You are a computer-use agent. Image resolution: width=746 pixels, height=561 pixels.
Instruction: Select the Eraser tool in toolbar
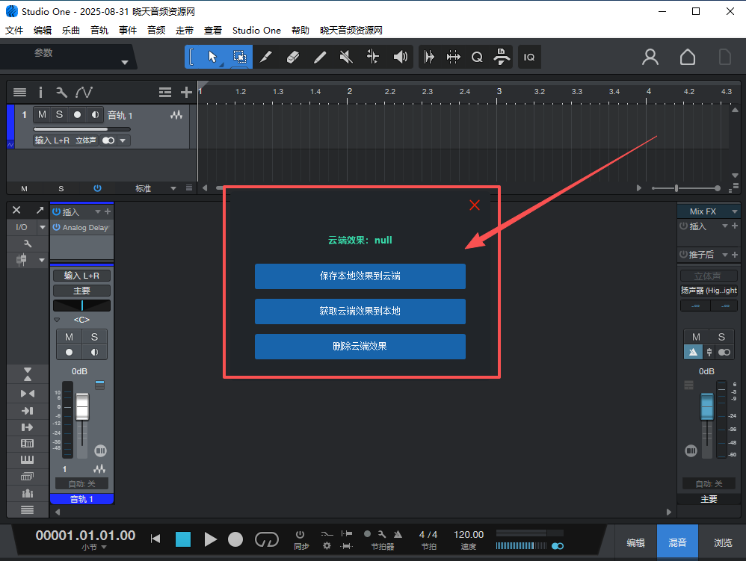(x=292, y=57)
